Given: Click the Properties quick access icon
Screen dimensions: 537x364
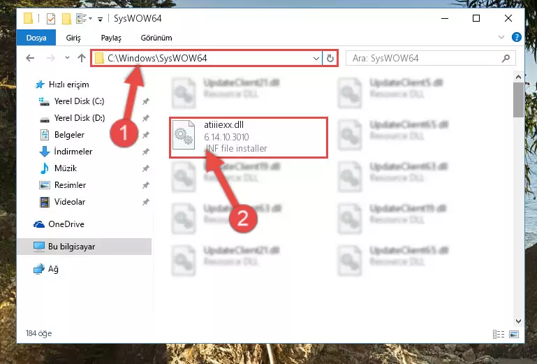Looking at the screenshot, I should (x=51, y=19).
